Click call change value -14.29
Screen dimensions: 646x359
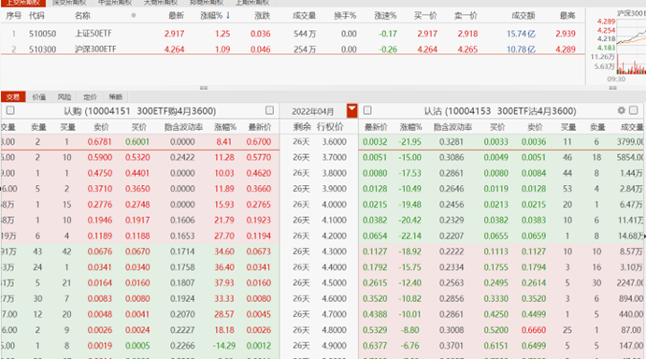tap(223, 345)
